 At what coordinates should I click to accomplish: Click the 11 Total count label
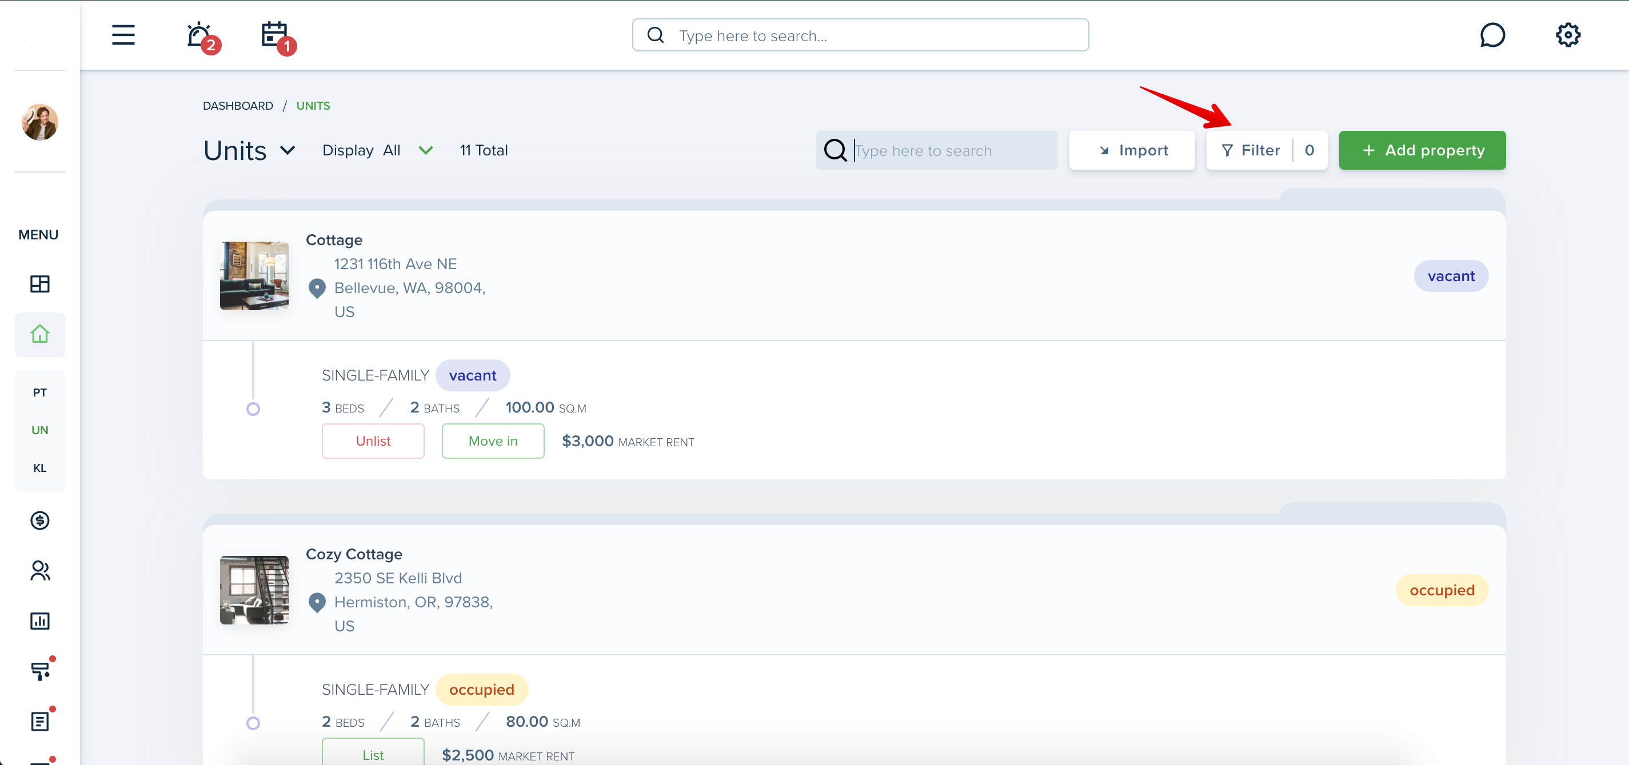[484, 150]
